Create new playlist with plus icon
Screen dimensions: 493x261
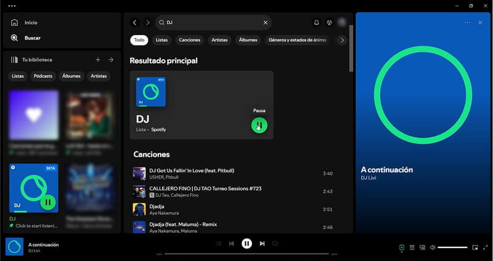click(98, 60)
